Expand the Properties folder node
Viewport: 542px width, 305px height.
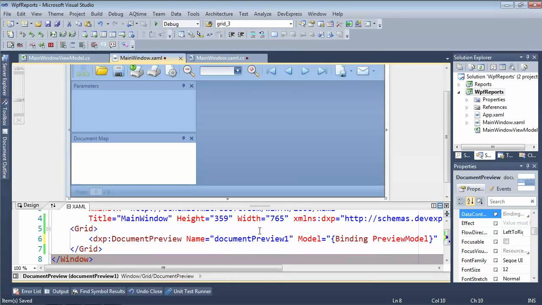pyautogui.click(x=467, y=100)
